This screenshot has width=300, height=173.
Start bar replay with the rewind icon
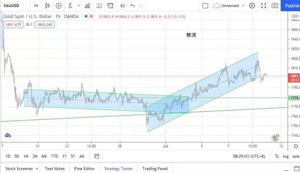(x=122, y=6)
